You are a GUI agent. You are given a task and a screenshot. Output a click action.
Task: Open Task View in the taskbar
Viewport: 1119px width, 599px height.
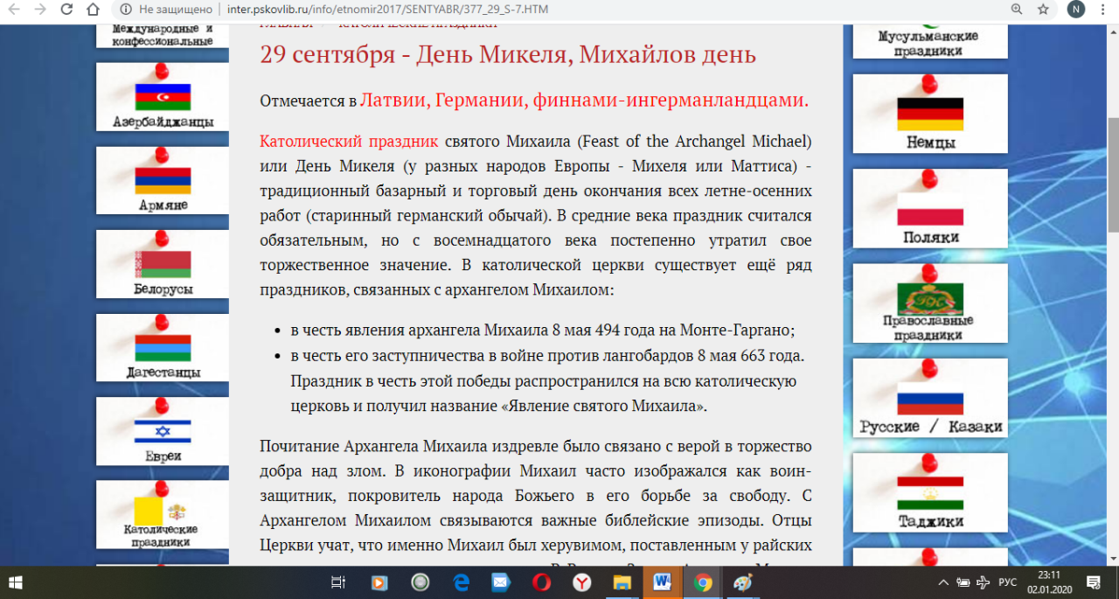pos(339,582)
